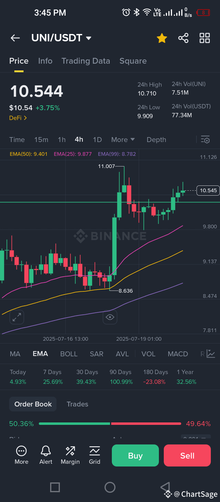Viewport: 220px width, 502px height.
Task: Toggle the EMA indicator
Action: [40, 354]
